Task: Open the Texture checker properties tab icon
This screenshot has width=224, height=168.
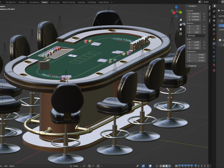Action: click(214, 70)
